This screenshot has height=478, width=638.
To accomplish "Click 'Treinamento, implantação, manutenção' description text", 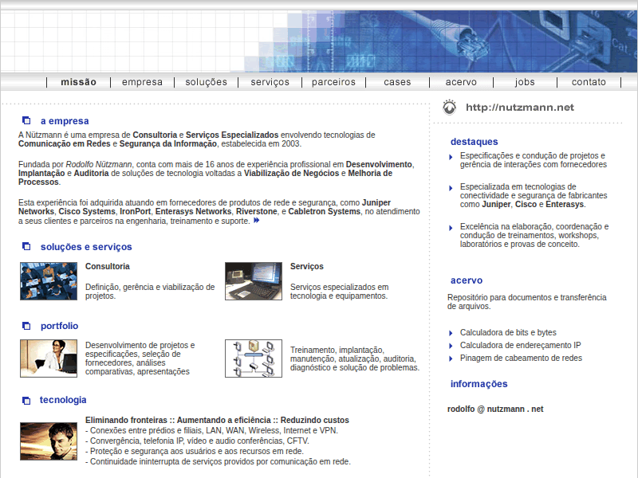I will coord(355,358).
